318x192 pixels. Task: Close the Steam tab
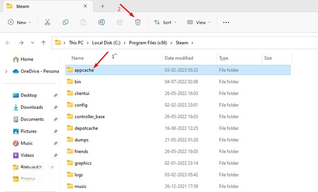pyautogui.click(x=85, y=6)
